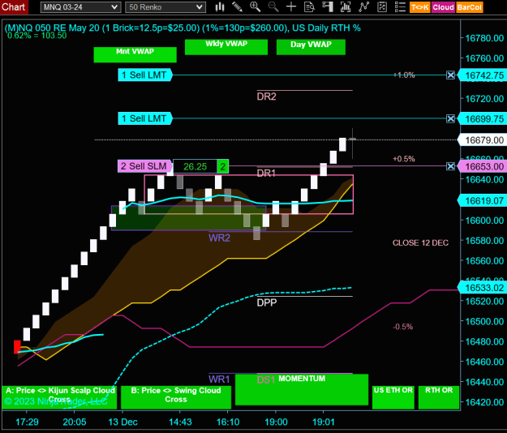
Task: Cancel the 16699.75 Sell LMT order X
Action: (450, 118)
